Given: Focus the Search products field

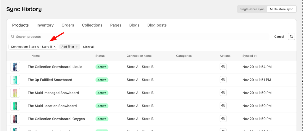Looking at the screenshot, I should [118, 37].
